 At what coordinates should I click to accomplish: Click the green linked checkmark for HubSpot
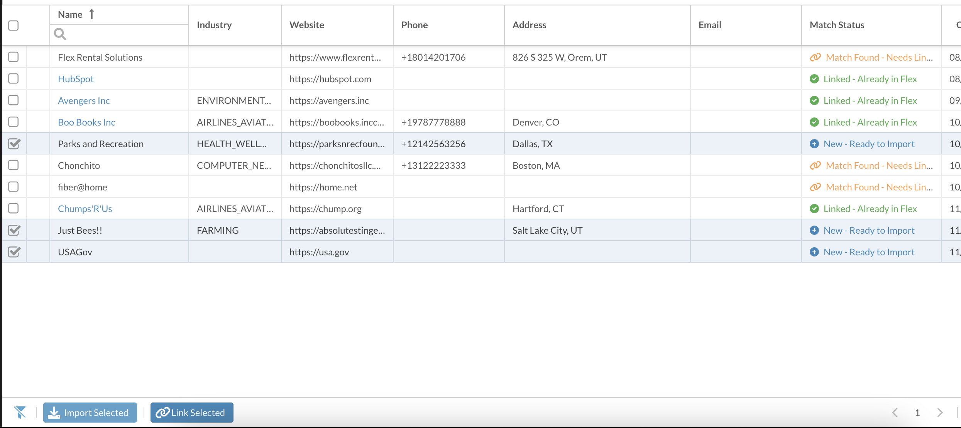(814, 79)
